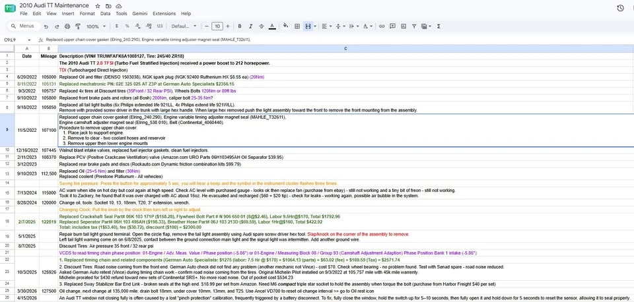Select row 9 header

[7, 131]
